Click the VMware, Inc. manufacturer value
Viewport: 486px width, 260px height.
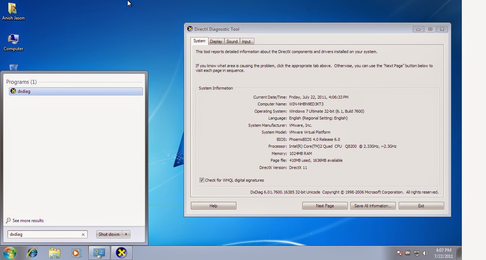pyautogui.click(x=301, y=125)
